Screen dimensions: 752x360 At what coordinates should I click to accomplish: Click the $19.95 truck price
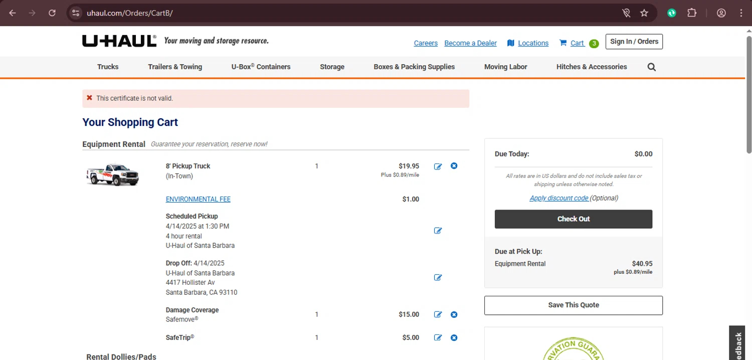click(409, 166)
